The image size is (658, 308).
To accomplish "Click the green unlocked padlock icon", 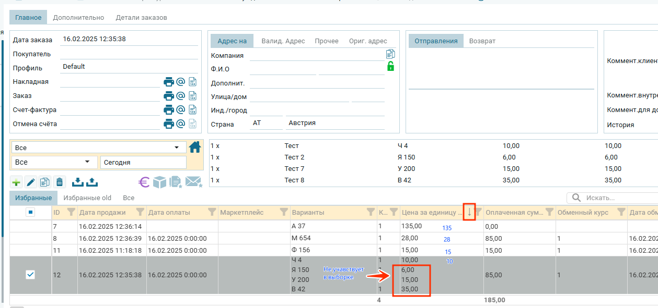I will tap(390, 66).
